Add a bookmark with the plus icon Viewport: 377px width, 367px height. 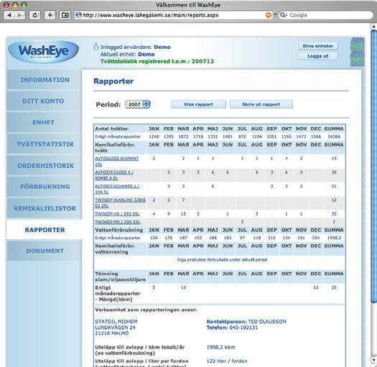click(x=50, y=15)
